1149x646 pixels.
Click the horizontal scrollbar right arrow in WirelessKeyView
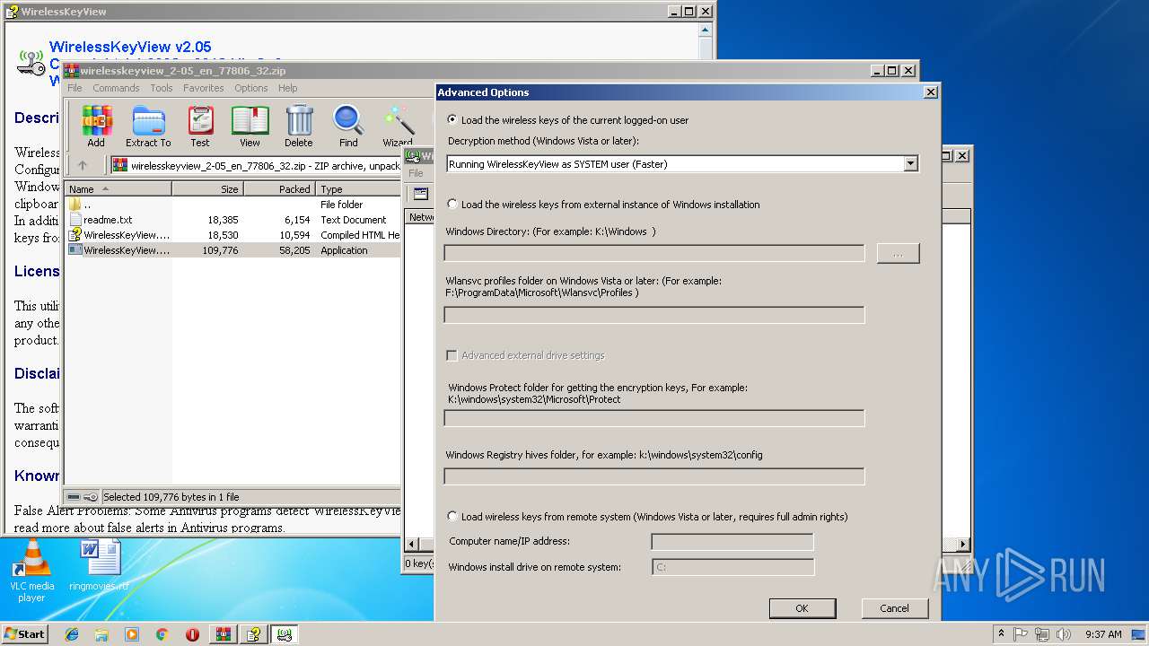click(963, 544)
